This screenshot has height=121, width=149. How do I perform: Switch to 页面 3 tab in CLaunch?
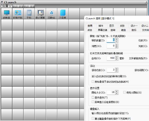pos(29,6)
